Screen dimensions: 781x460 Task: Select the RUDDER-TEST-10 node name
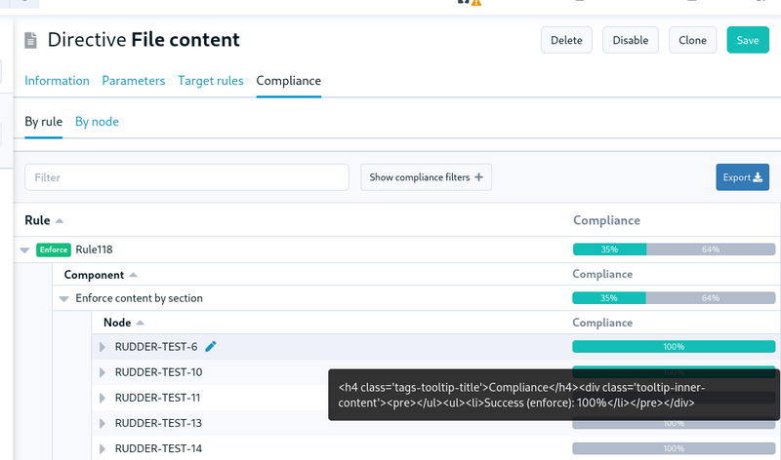click(x=158, y=372)
